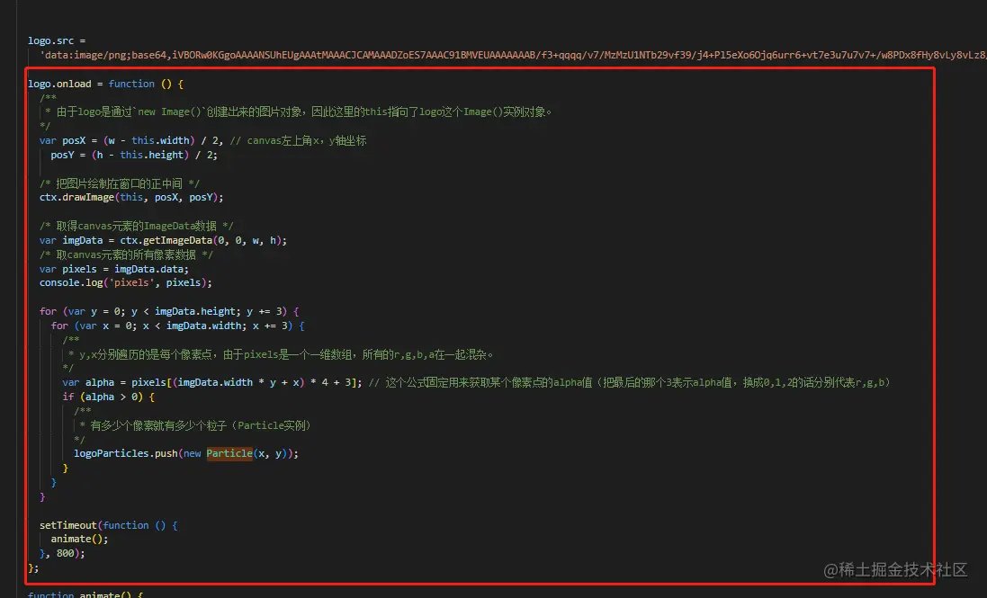The height and width of the screenshot is (598, 987).
Task: Click the '// canvas左上角x, y轴坐标' comment
Action: point(298,140)
